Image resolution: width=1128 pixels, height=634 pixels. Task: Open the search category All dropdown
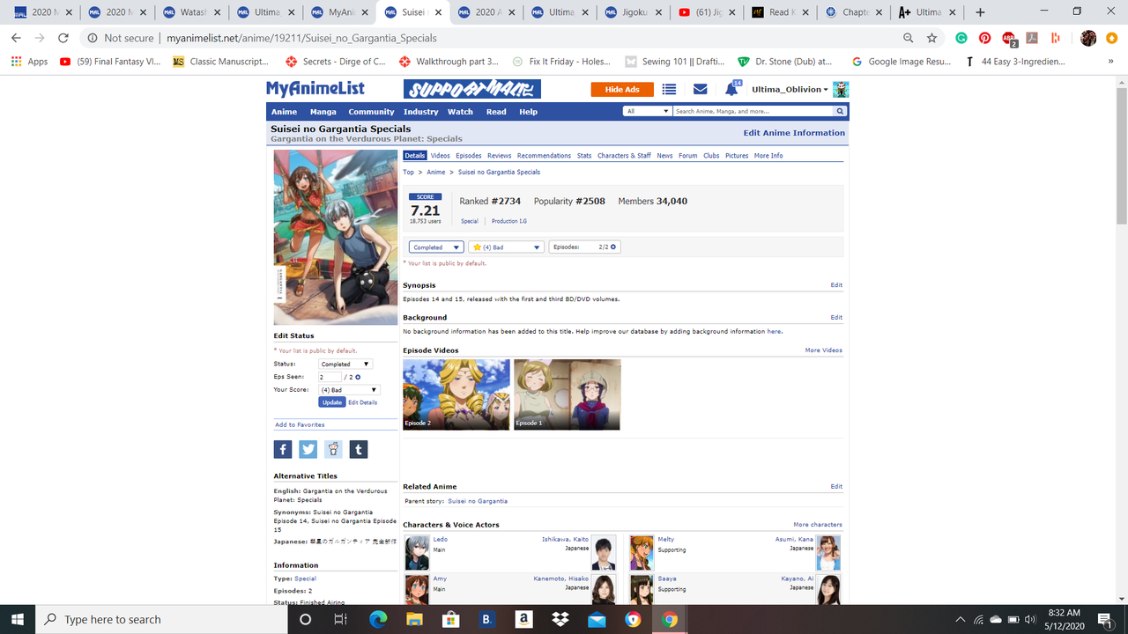click(648, 111)
